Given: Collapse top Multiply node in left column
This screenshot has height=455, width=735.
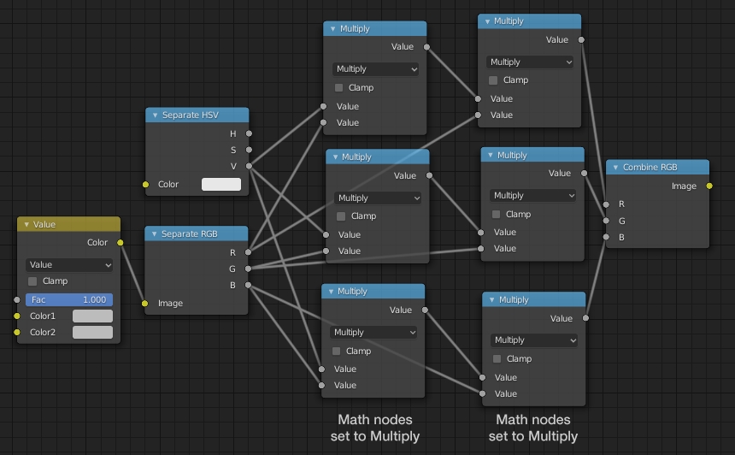Looking at the screenshot, I should pos(332,29).
